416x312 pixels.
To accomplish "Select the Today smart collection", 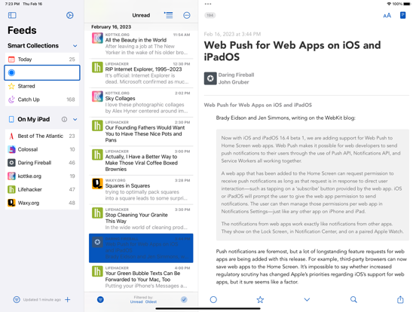I will point(42,60).
